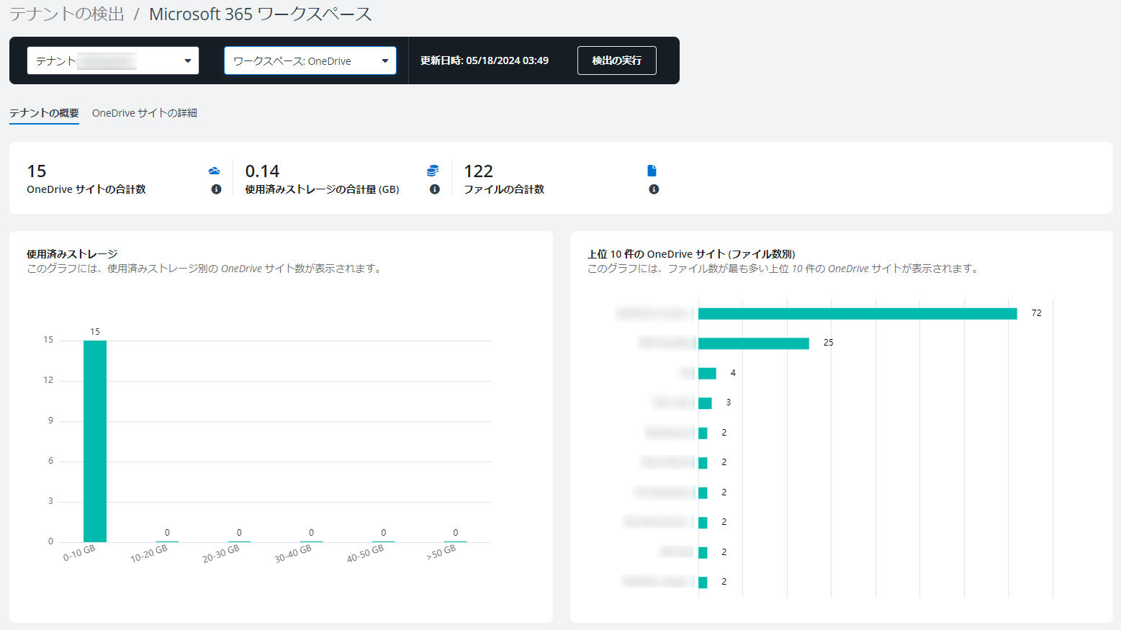This screenshot has width=1121, height=630.
Task: Open info tooltip for OneDrive site total
Action: tap(216, 189)
